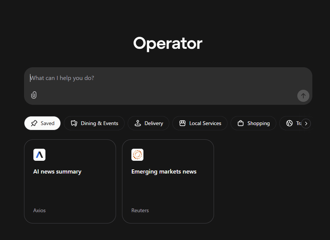The image size is (330, 240).
Task: Click the Operator title heading
Action: point(168,43)
